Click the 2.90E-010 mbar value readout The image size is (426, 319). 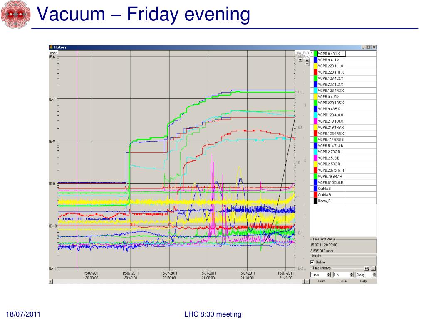322,251
